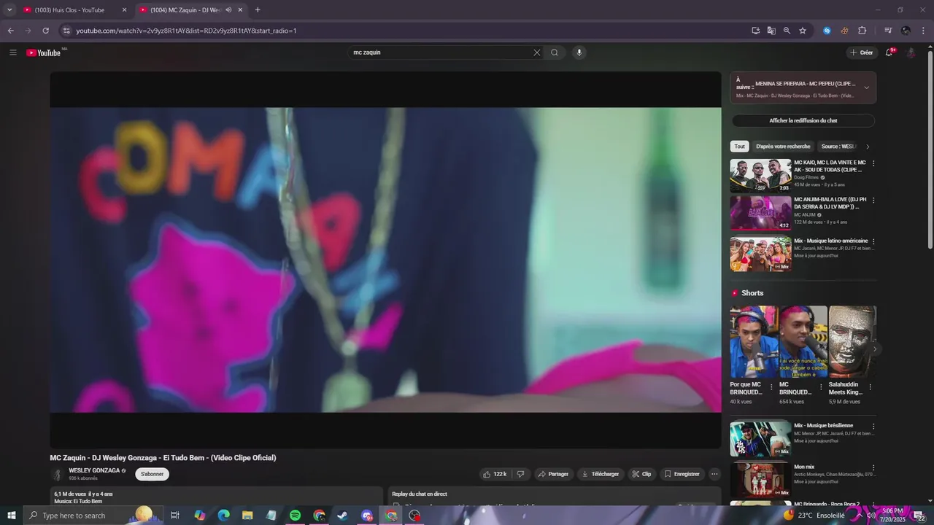Open the Mon mix title
Image resolution: width=934 pixels, height=525 pixels.
click(804, 467)
